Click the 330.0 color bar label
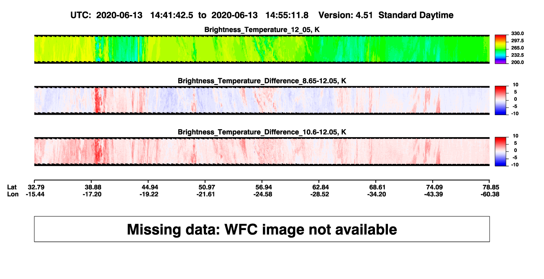 tap(518, 34)
